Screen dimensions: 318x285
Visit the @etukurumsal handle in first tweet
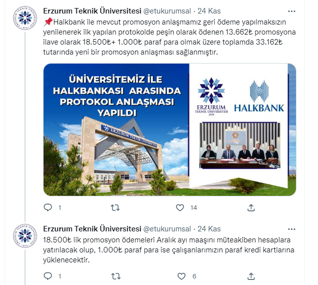167,11
